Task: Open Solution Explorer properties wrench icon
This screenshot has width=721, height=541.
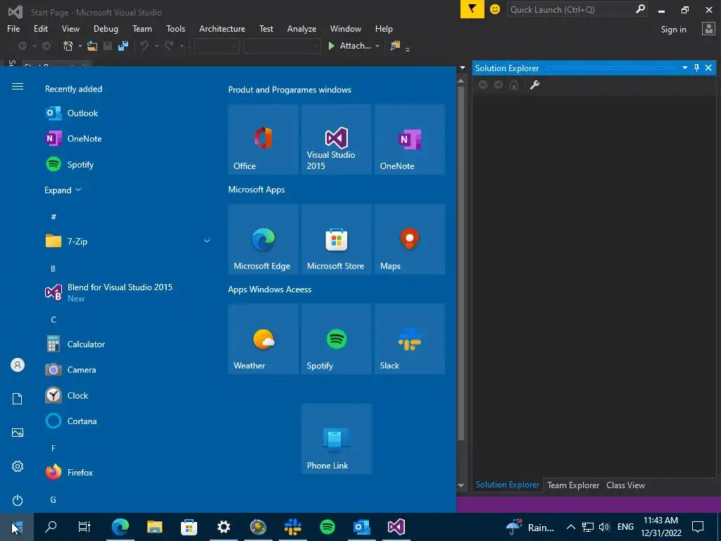Action: [x=534, y=85]
